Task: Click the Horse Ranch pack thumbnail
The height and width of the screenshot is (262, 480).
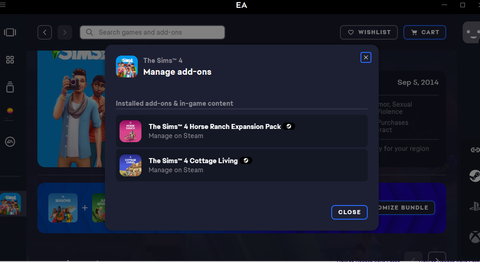Action: point(130,131)
